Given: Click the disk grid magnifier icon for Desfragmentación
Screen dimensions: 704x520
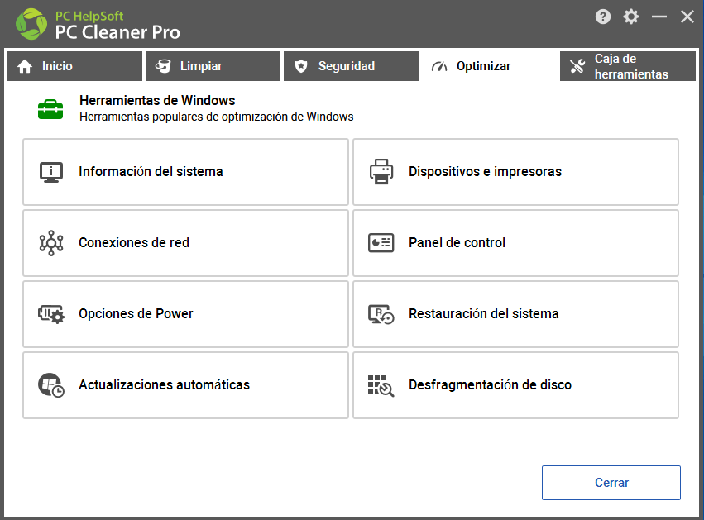Looking at the screenshot, I should click(381, 386).
